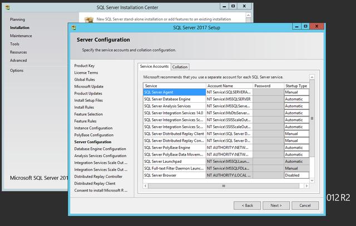Click Server Configuration step in setup list
356x226 pixels.
93,142
